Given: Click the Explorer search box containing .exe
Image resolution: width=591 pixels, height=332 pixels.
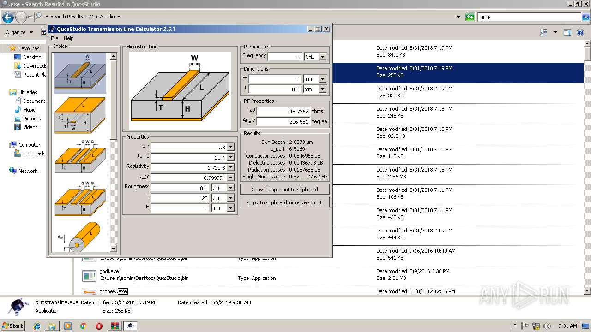Looking at the screenshot, I should (529, 17).
